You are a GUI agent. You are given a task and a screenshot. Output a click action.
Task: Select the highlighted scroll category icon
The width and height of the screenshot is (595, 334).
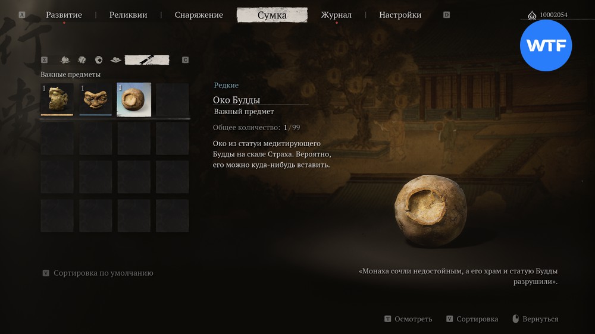point(147,60)
